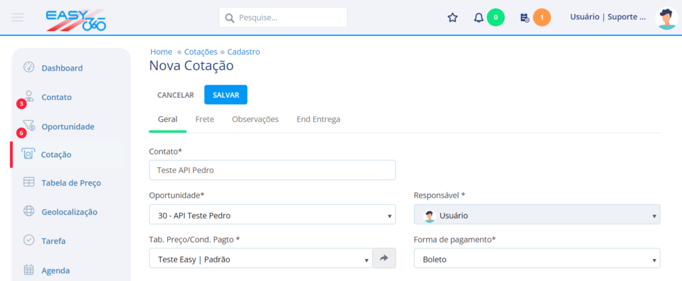Click the Agenda calendar icon
This screenshot has height=281, width=682.
29,270
